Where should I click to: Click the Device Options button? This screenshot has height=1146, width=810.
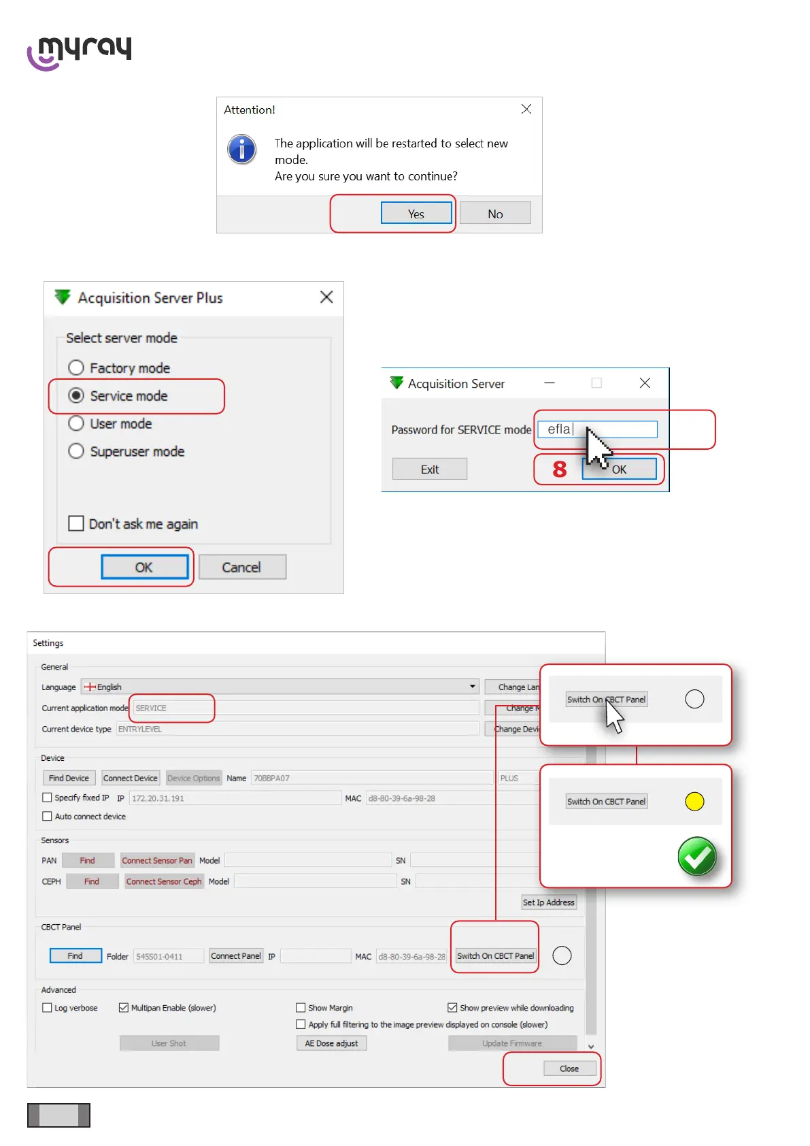tap(194, 778)
